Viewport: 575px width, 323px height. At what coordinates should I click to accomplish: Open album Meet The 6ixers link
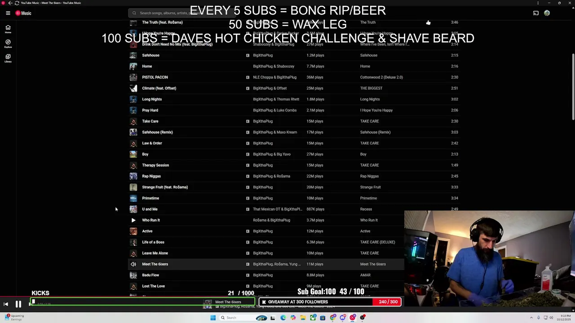(373, 264)
